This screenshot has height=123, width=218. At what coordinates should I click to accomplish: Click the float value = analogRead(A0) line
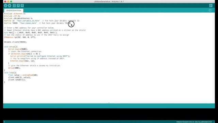point(23,75)
